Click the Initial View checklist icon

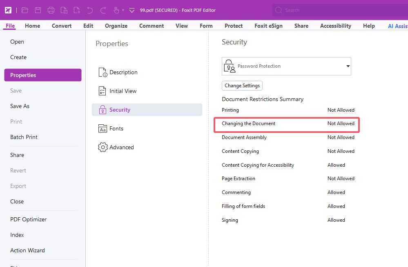click(x=102, y=91)
